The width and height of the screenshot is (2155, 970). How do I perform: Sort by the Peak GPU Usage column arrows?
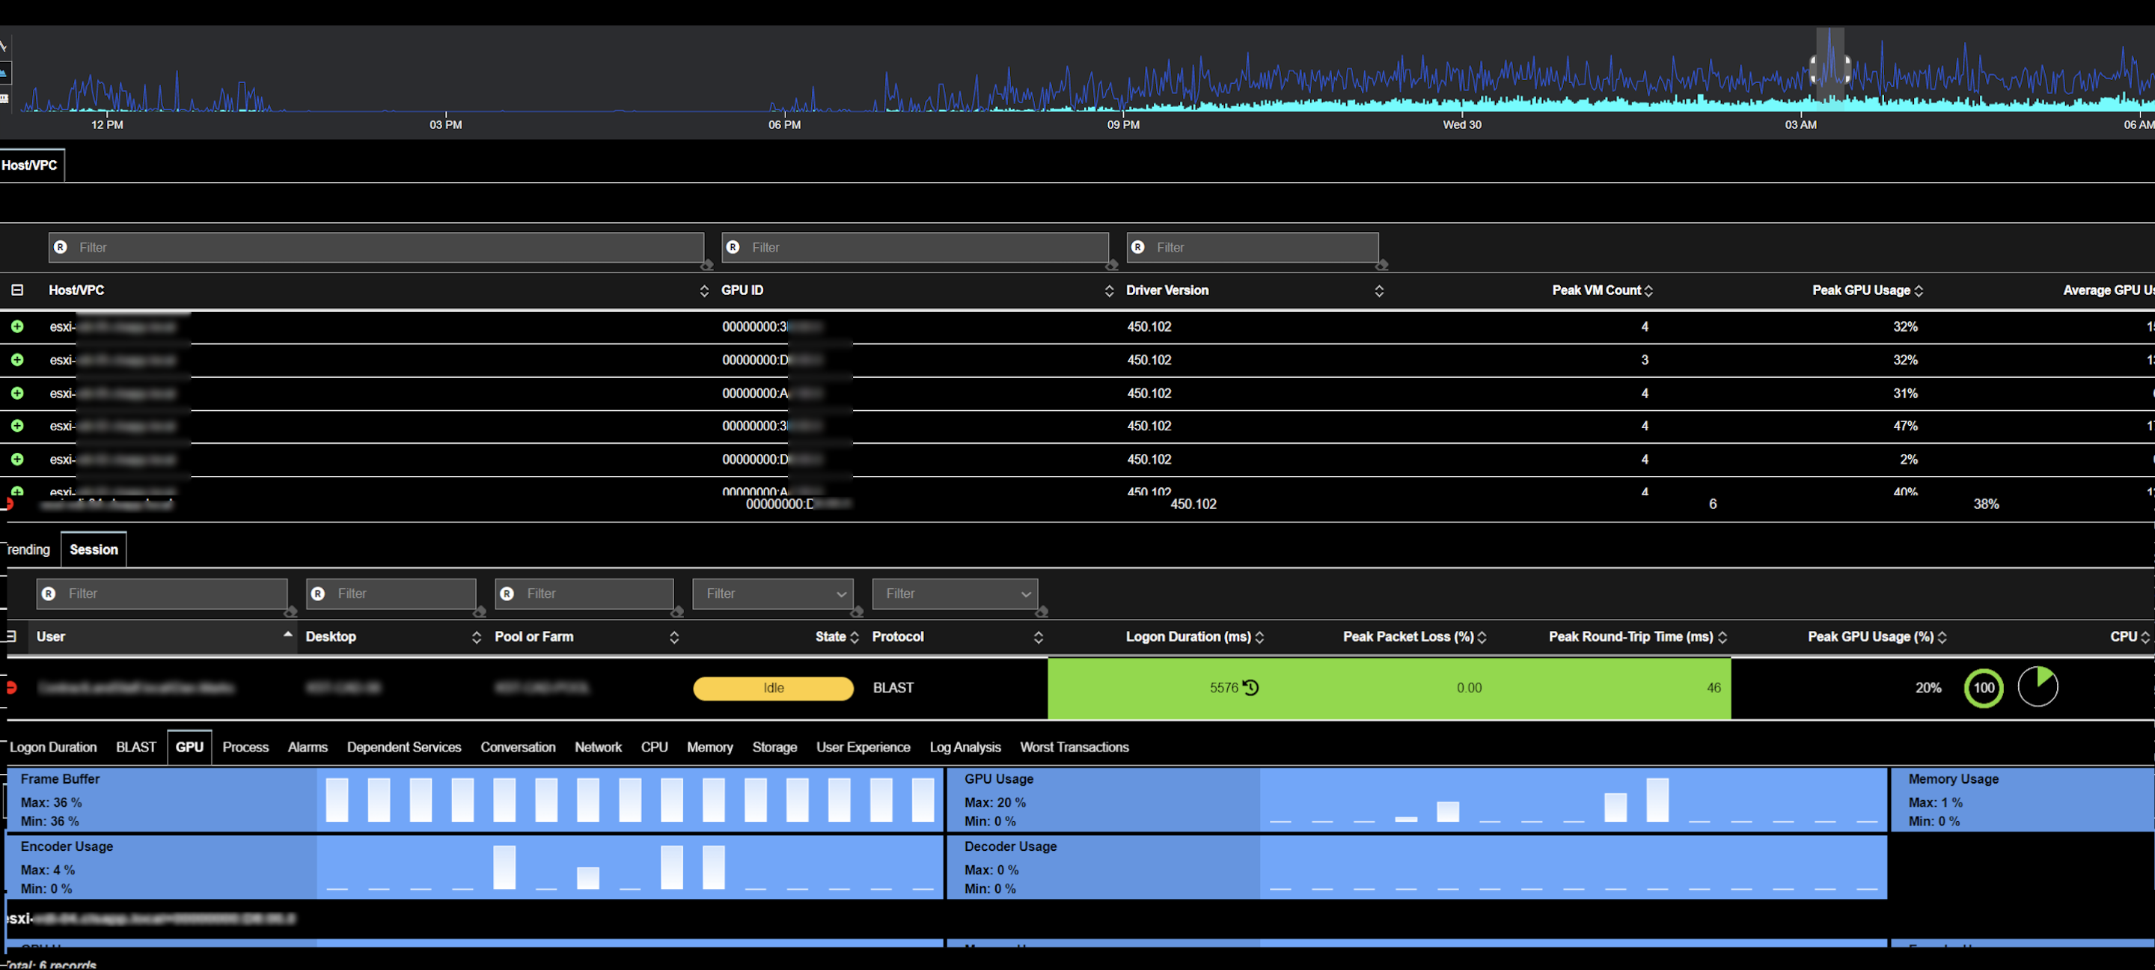click(1919, 290)
